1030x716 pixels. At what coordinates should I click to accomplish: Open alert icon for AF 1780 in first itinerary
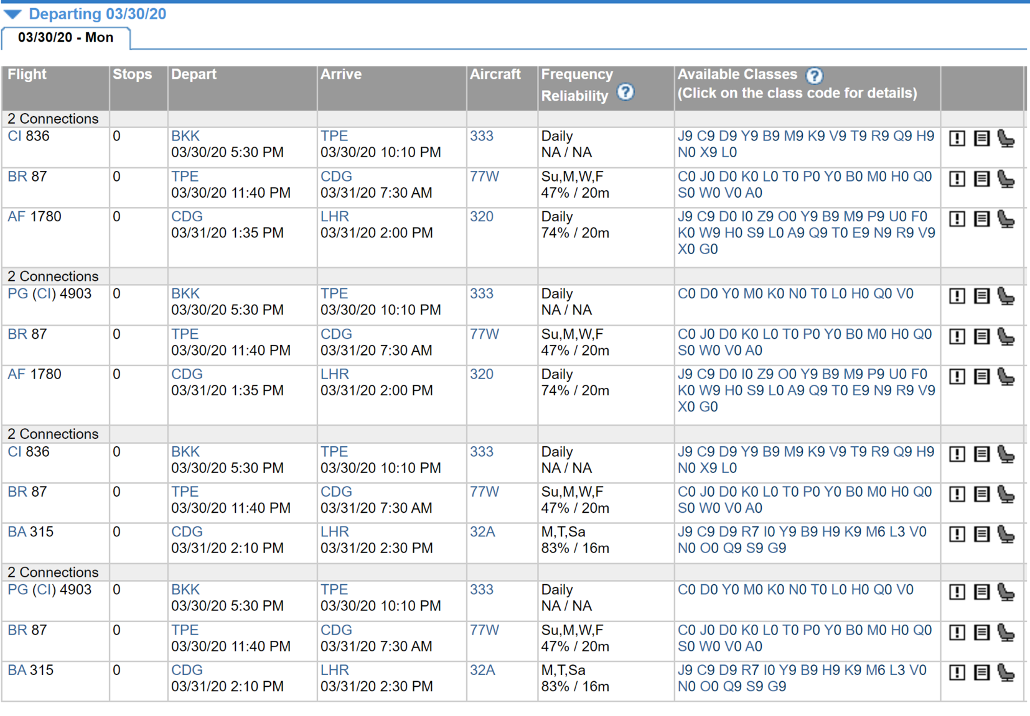point(957,219)
